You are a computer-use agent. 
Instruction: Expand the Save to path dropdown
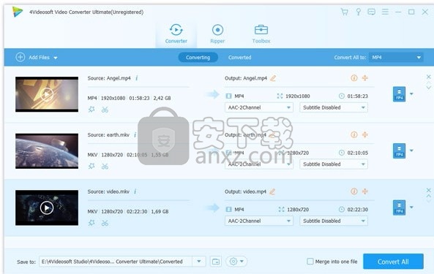(199, 262)
